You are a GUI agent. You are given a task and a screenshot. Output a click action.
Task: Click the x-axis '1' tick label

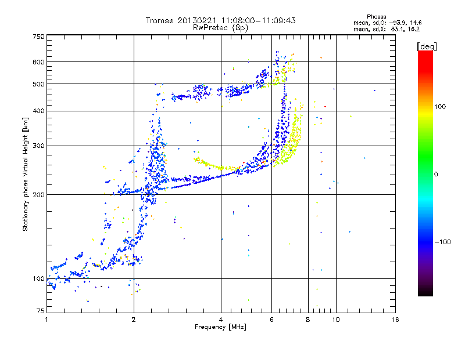46,320
